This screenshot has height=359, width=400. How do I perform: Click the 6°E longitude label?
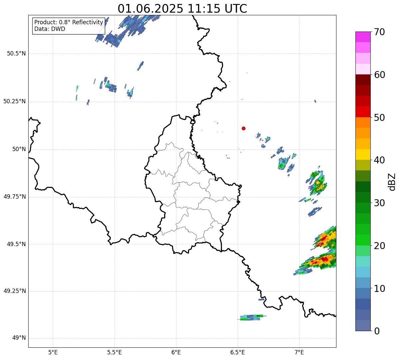coord(176,352)
